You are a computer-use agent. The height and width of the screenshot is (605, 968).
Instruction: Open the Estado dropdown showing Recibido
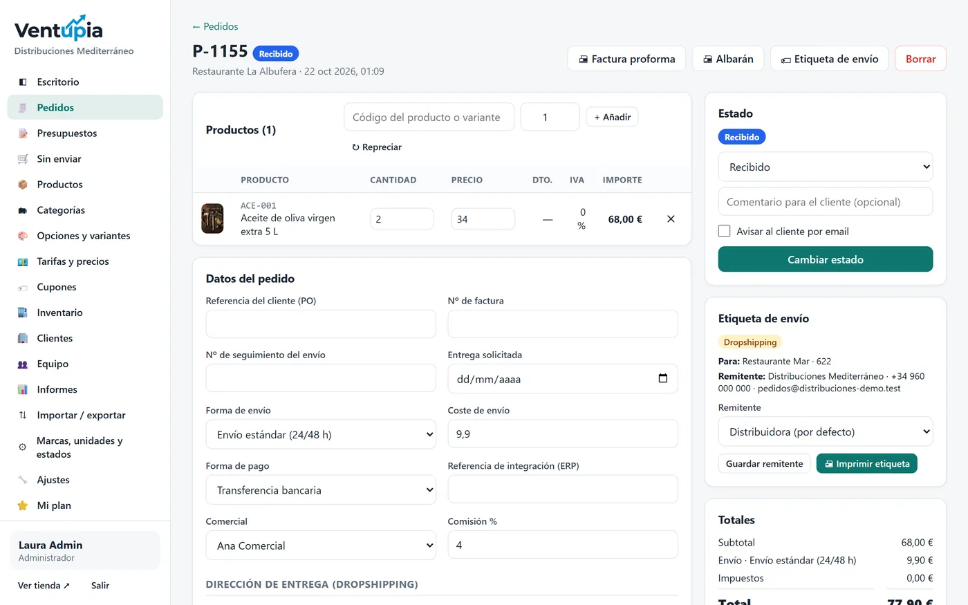(x=826, y=167)
